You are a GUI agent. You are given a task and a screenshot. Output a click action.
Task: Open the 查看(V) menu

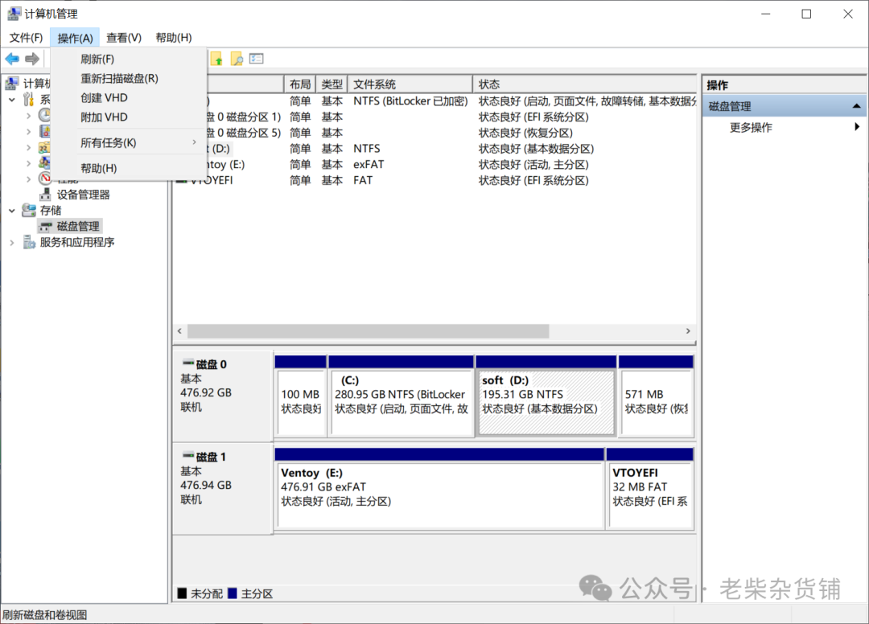point(124,38)
